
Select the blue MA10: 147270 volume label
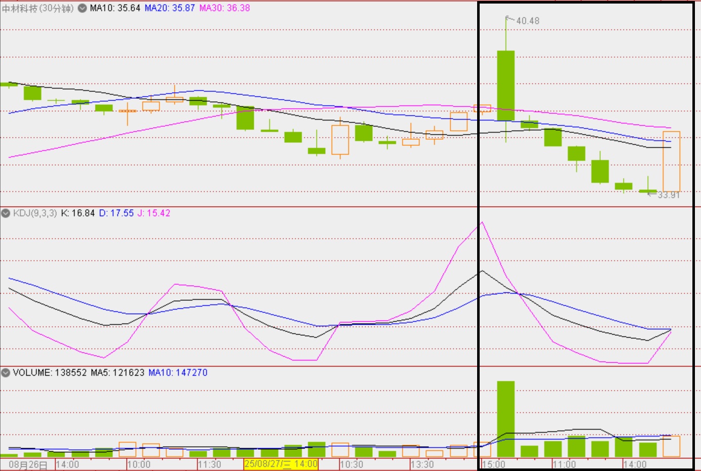click(x=178, y=373)
